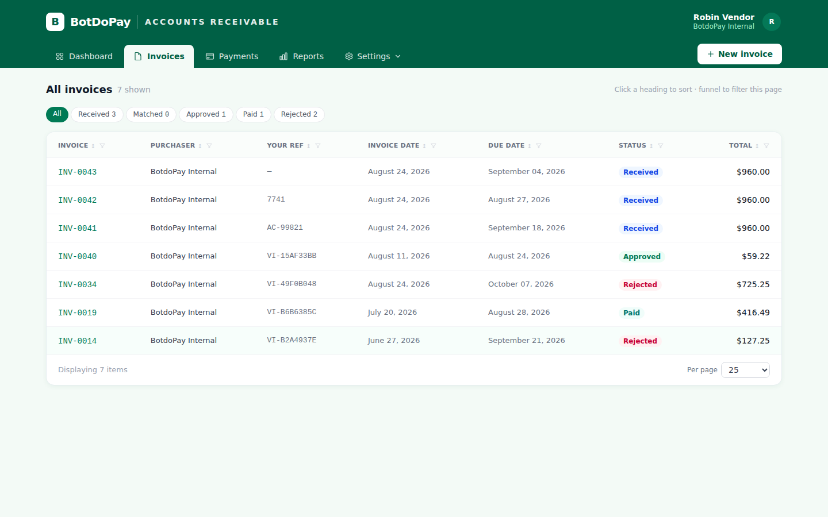Expand the Settings dropdown menu
Image resolution: width=828 pixels, height=517 pixels.
373,56
